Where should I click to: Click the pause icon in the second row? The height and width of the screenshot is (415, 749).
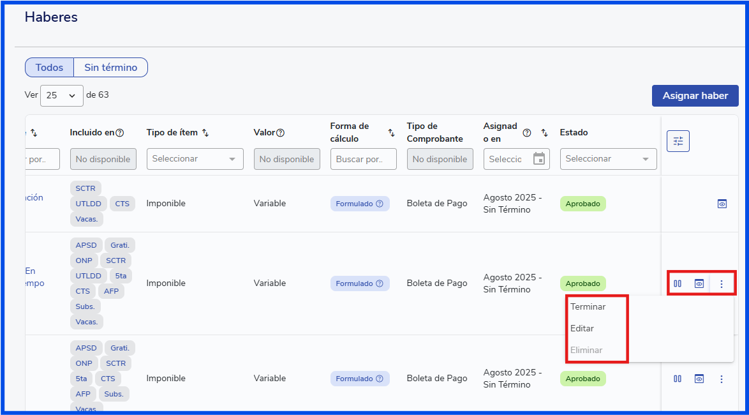[x=678, y=283]
